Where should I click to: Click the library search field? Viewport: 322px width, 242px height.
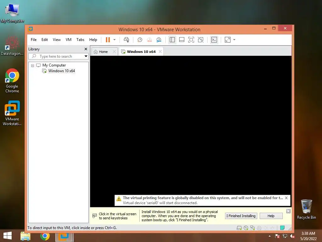pos(56,56)
